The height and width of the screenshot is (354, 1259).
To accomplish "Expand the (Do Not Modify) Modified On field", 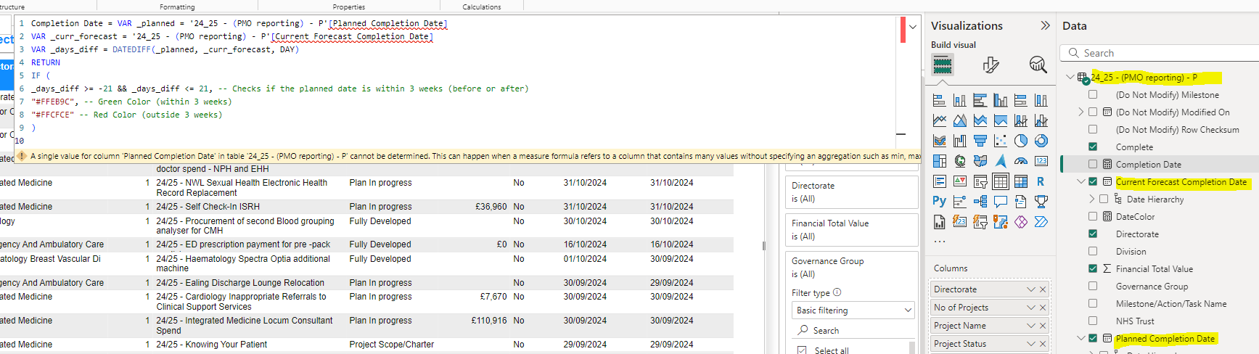I will tap(1081, 112).
